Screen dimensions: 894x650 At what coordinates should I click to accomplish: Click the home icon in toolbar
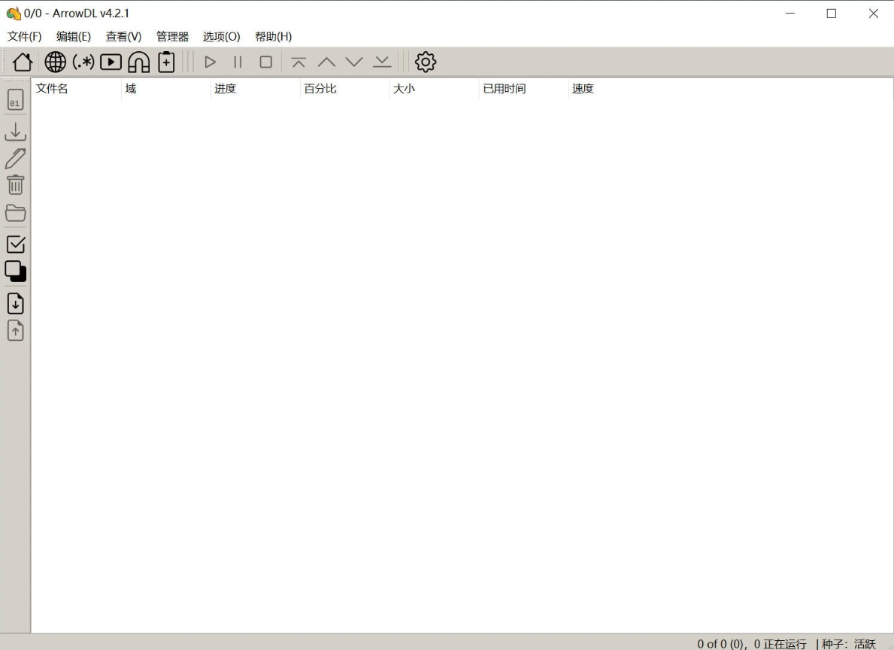[x=23, y=62]
